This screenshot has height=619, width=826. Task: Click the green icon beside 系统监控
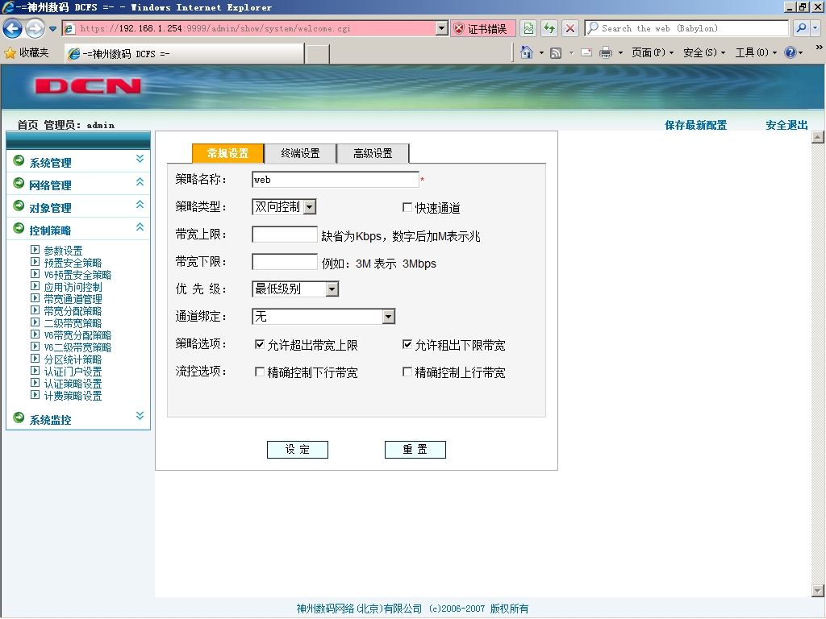pyautogui.click(x=19, y=418)
